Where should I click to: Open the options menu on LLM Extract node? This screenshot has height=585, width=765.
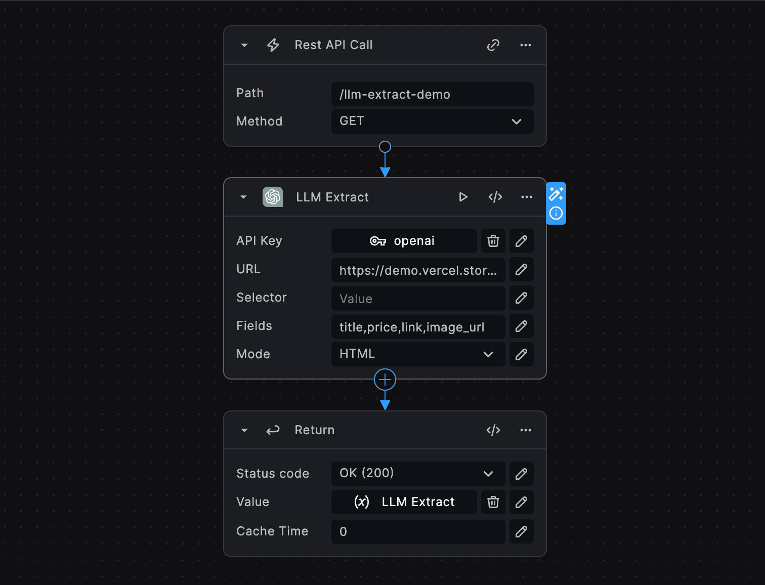tap(526, 197)
